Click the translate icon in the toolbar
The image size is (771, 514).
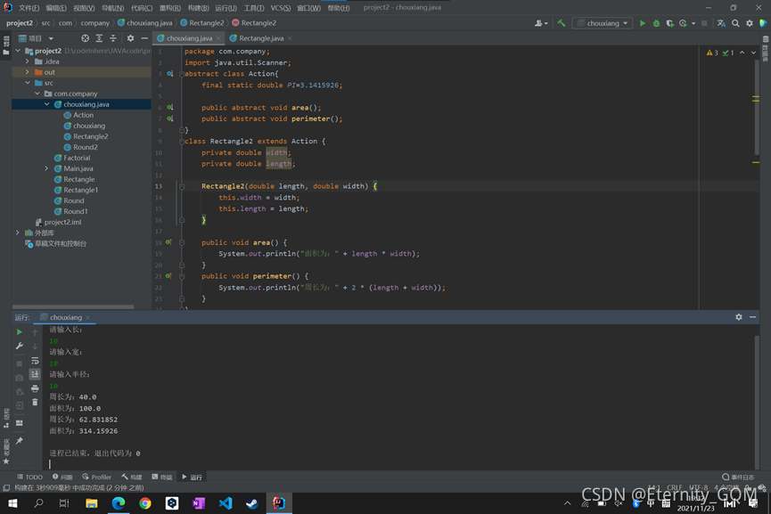pyautogui.click(x=721, y=23)
